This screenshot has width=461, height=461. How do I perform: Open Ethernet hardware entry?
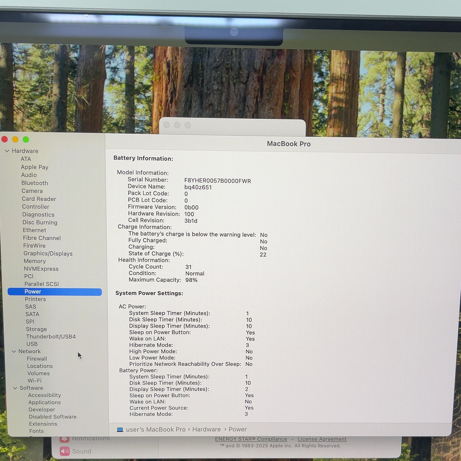[34, 230]
